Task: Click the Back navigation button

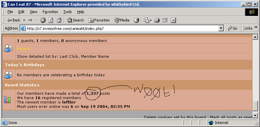Action: [x=14, y=20]
